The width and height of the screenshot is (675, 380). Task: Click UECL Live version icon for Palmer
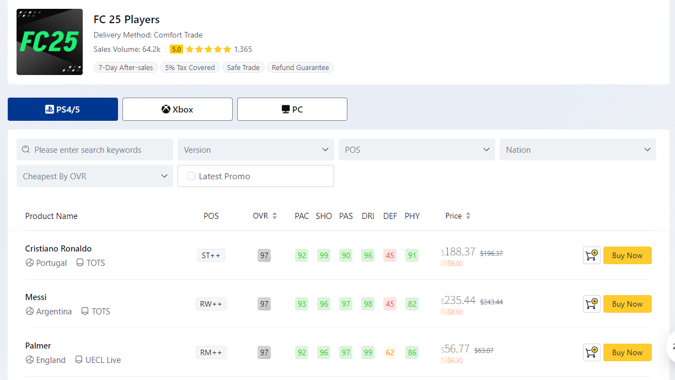(79, 360)
